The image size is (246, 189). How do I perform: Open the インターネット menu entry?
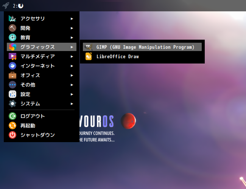[x=42, y=66]
